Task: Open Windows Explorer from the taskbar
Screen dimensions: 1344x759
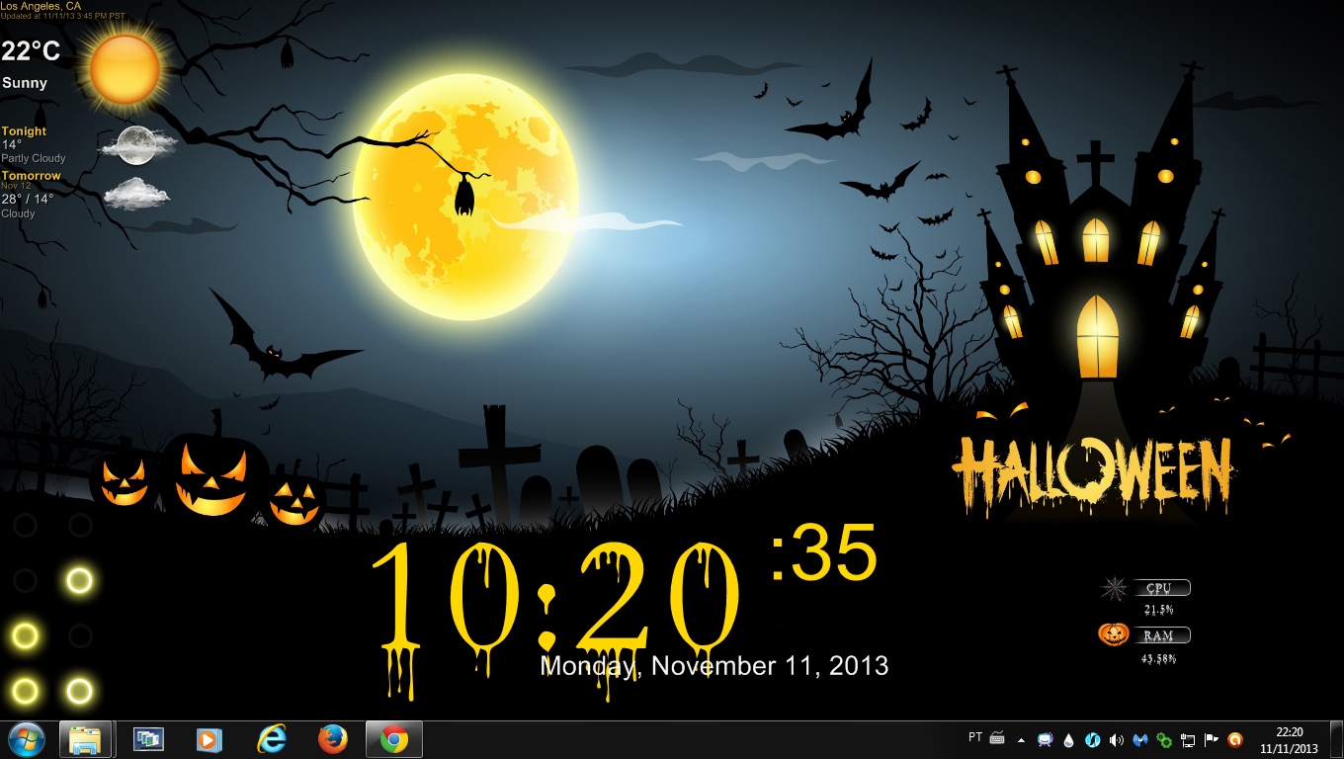Action: tap(86, 739)
